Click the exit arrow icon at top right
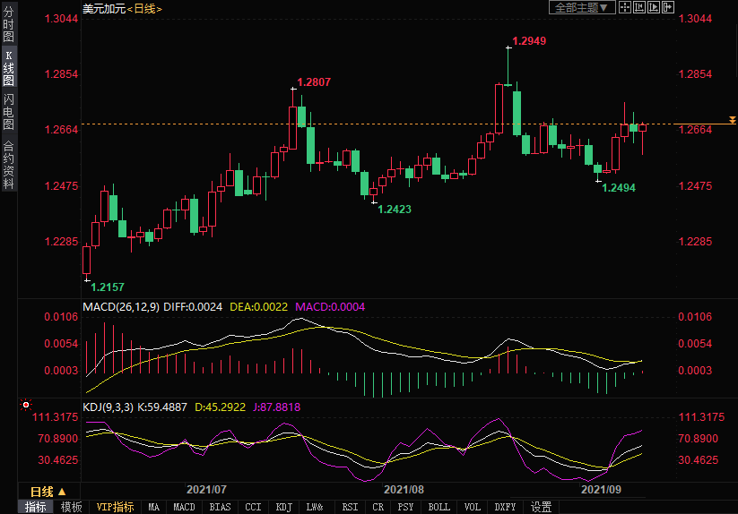 pos(667,7)
